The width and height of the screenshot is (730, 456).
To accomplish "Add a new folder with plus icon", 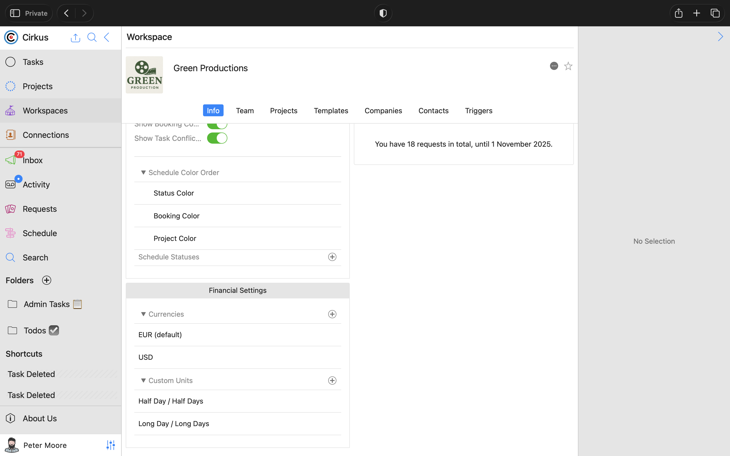I will (46, 280).
